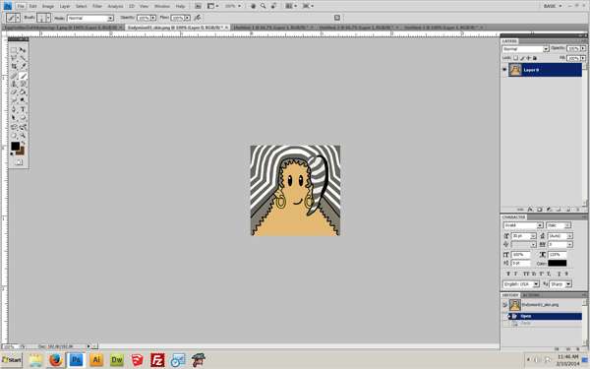Viewport: 590px width, 369px height.
Task: Select the Blur tool
Action: [x=14, y=100]
